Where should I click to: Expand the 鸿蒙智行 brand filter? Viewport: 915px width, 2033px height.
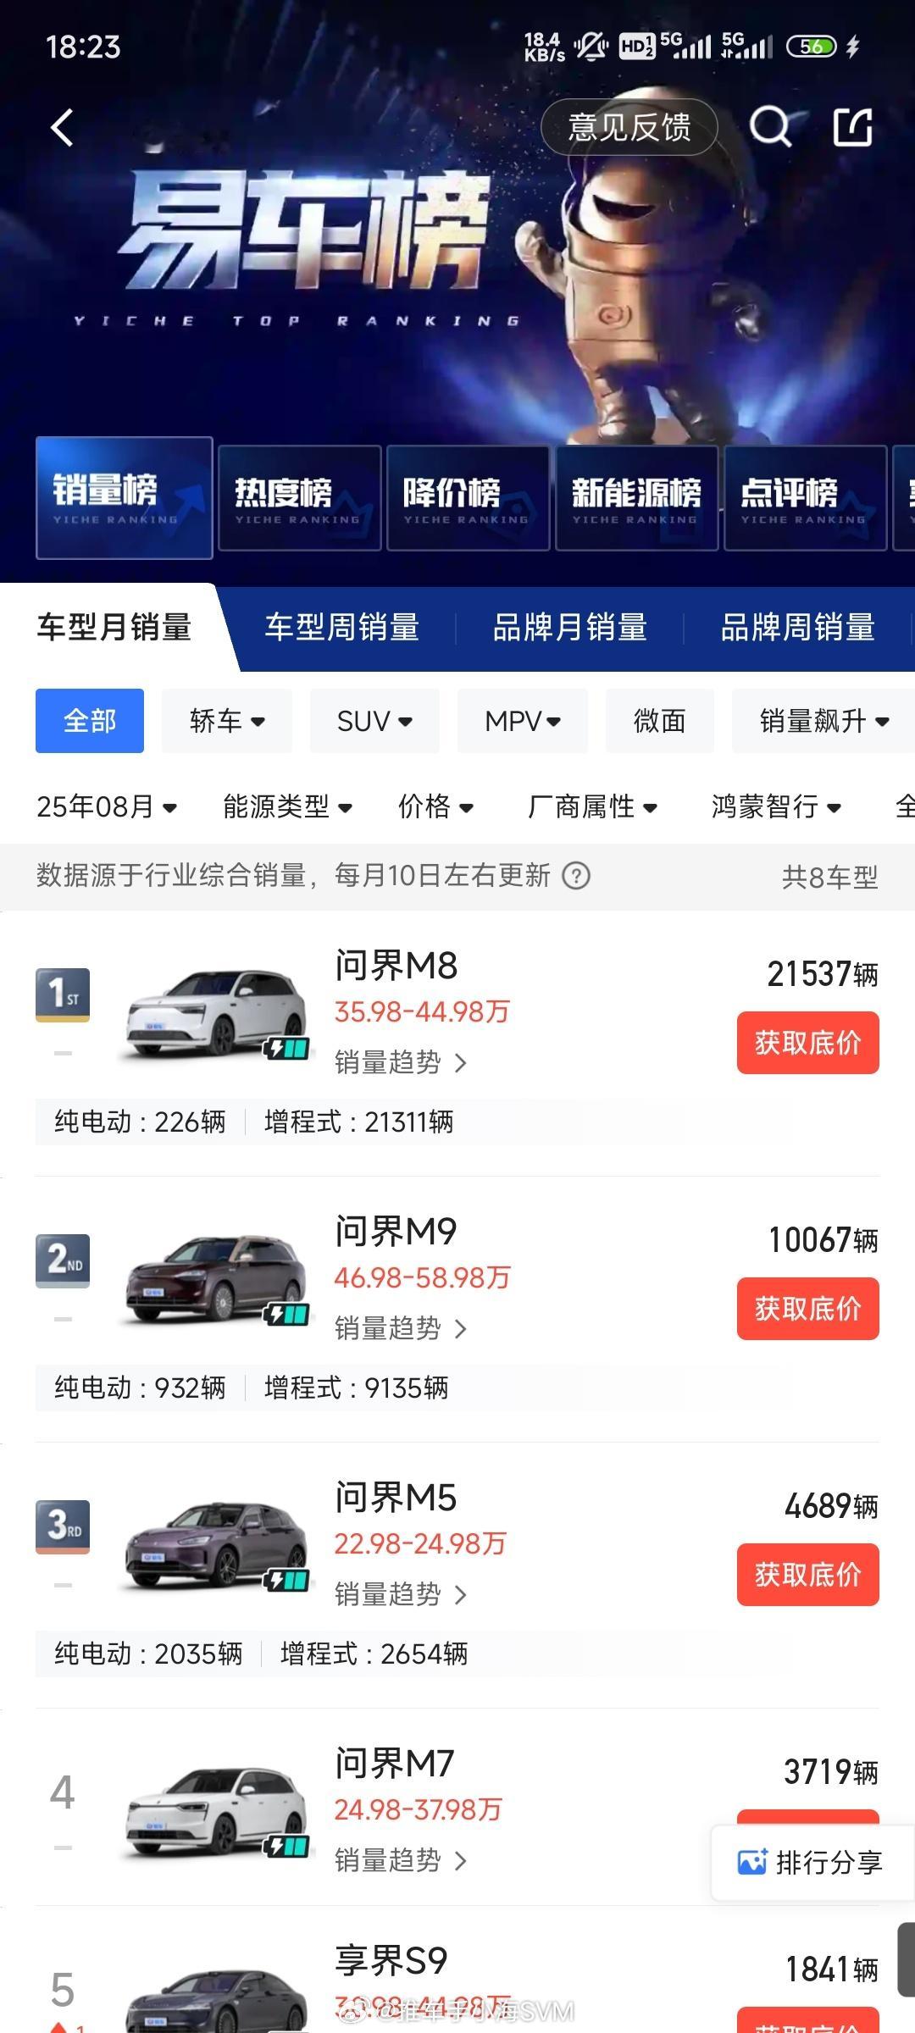[x=776, y=806]
